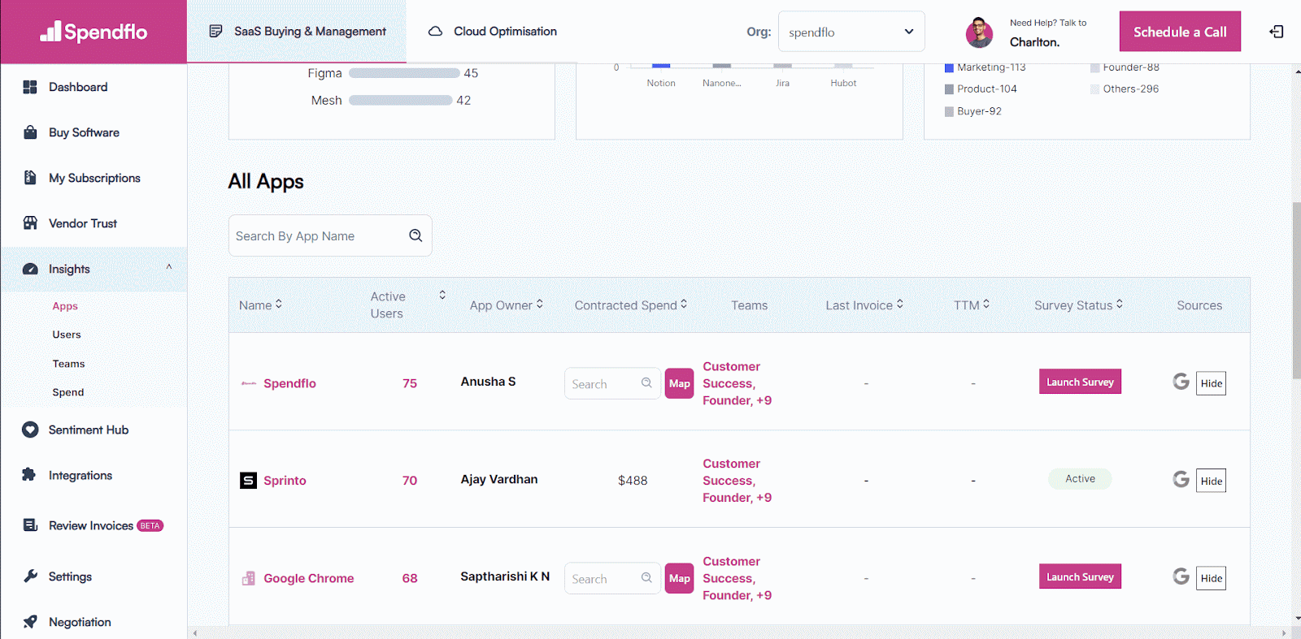Click contracted spend search field in Spendflo row
This screenshot has width=1301, height=639.
(612, 383)
